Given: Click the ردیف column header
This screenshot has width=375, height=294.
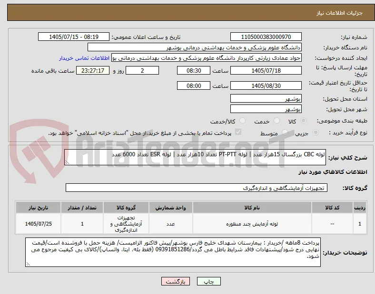Looking at the screenshot, I should coord(360,208).
